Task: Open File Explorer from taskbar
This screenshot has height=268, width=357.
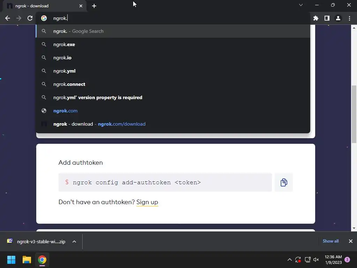Action: [x=26, y=260]
